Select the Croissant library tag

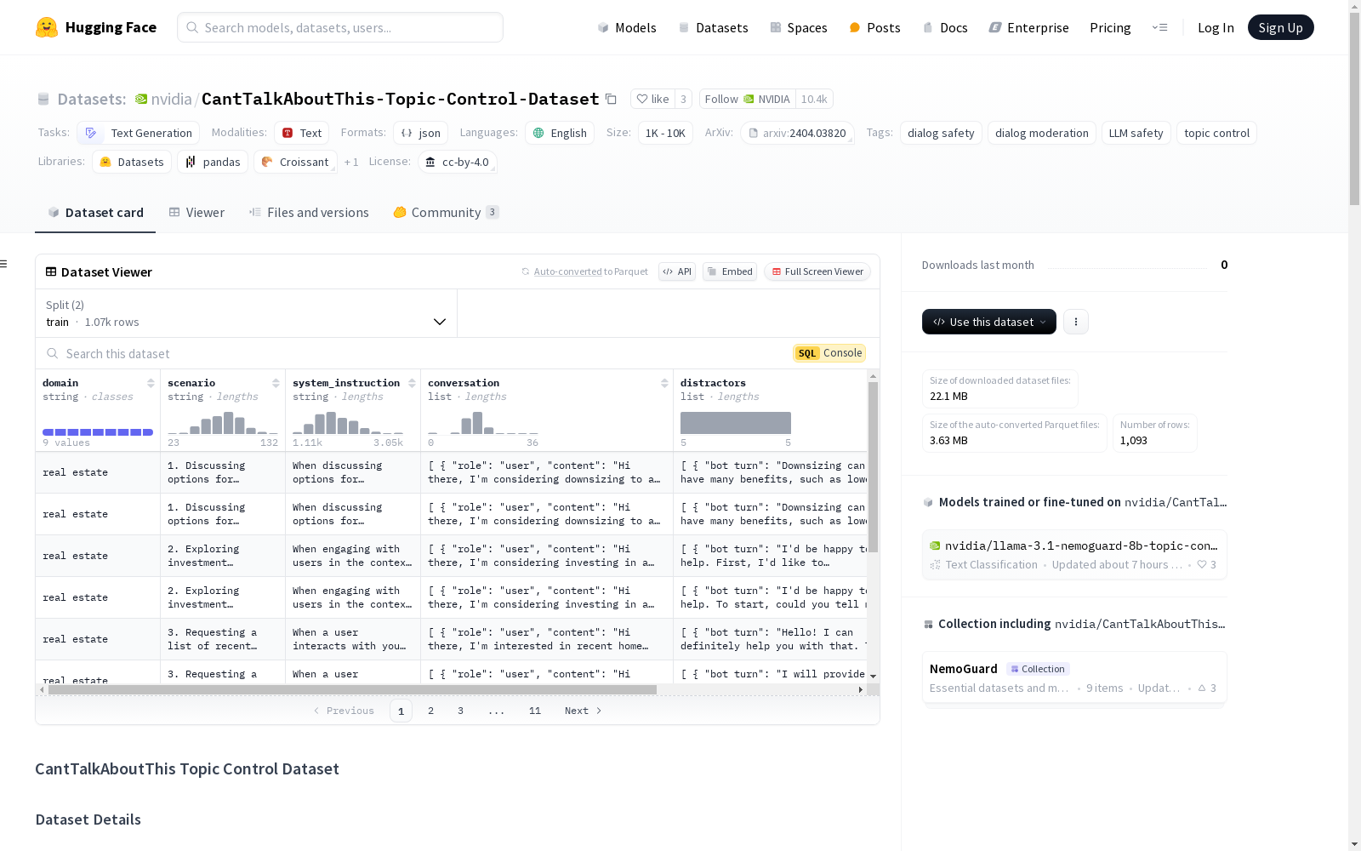(295, 162)
